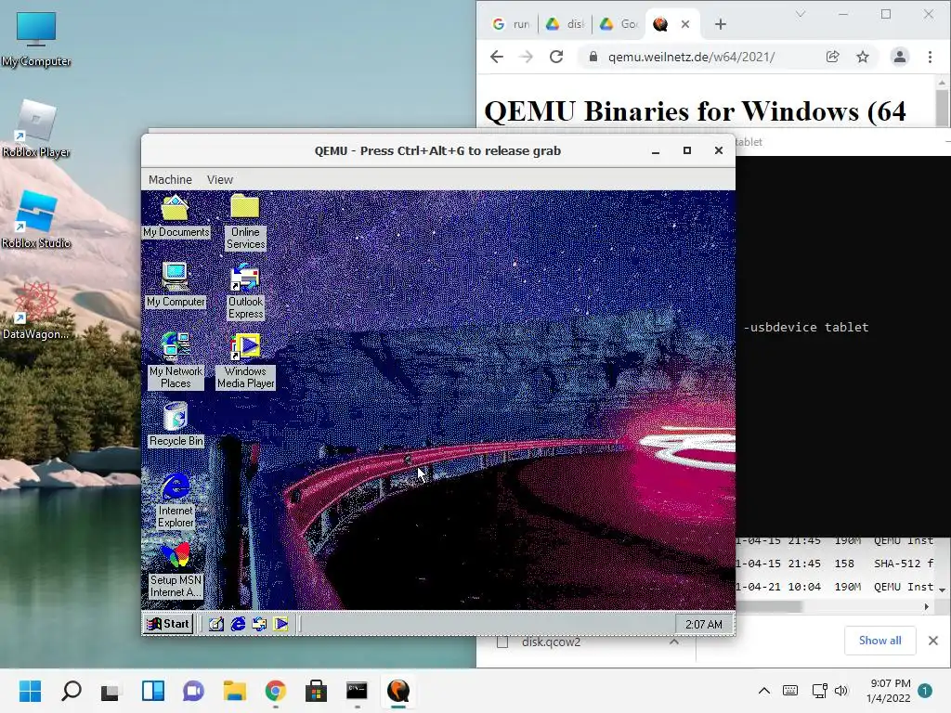Close the active QEMU Chrome tab
Screen dimensions: 951x713
pyautogui.click(x=685, y=24)
